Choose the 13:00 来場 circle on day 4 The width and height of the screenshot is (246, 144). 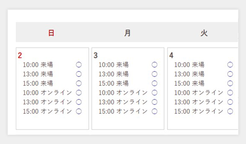[x=230, y=74]
